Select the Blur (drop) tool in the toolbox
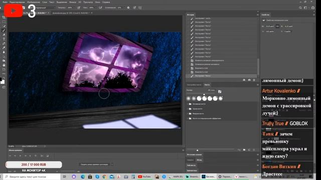321x180 pixels. [4, 52]
